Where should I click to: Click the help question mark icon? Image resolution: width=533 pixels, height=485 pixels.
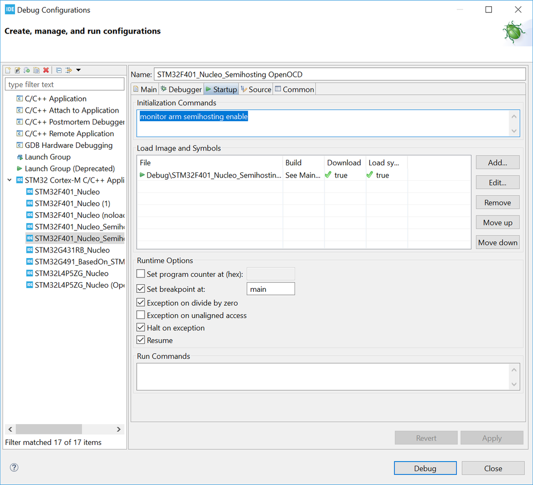point(14,468)
